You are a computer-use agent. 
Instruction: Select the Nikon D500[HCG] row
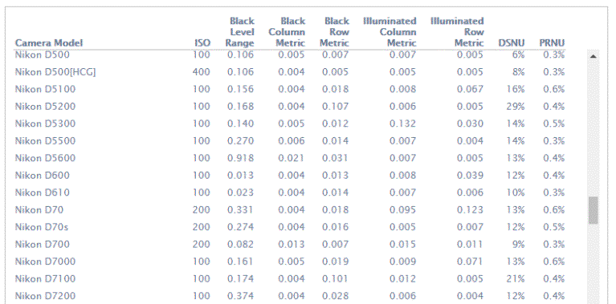click(290, 72)
